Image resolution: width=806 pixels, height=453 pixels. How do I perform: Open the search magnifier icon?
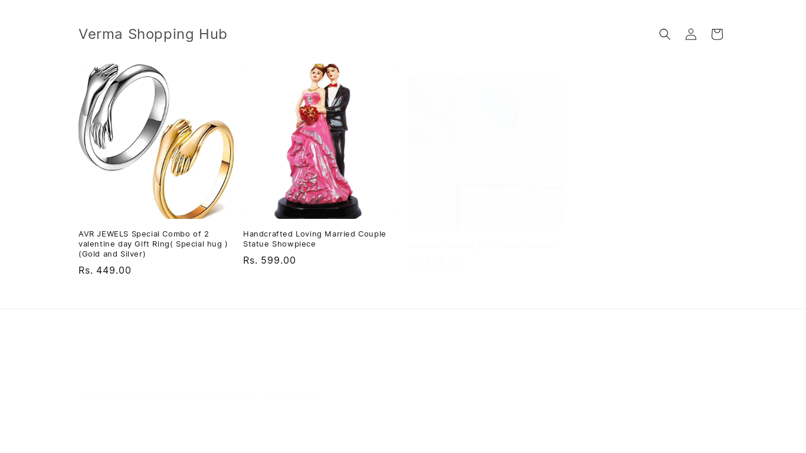pyautogui.click(x=665, y=34)
